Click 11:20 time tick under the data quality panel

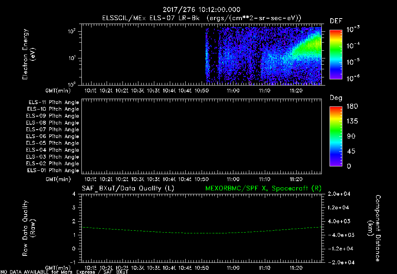[x=296, y=268]
